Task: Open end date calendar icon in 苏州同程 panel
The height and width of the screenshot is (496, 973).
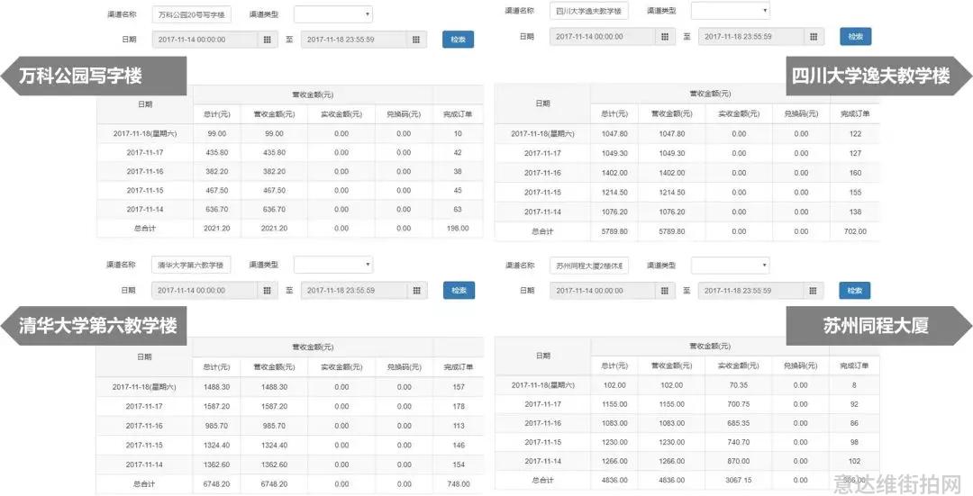Action: [814, 291]
